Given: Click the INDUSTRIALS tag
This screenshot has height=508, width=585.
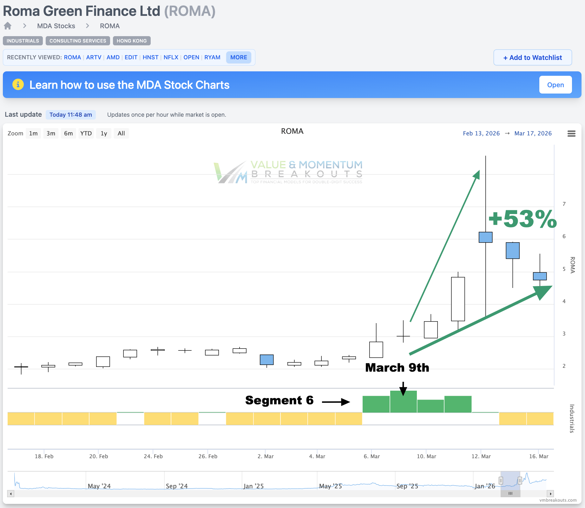Looking at the screenshot, I should [23, 41].
